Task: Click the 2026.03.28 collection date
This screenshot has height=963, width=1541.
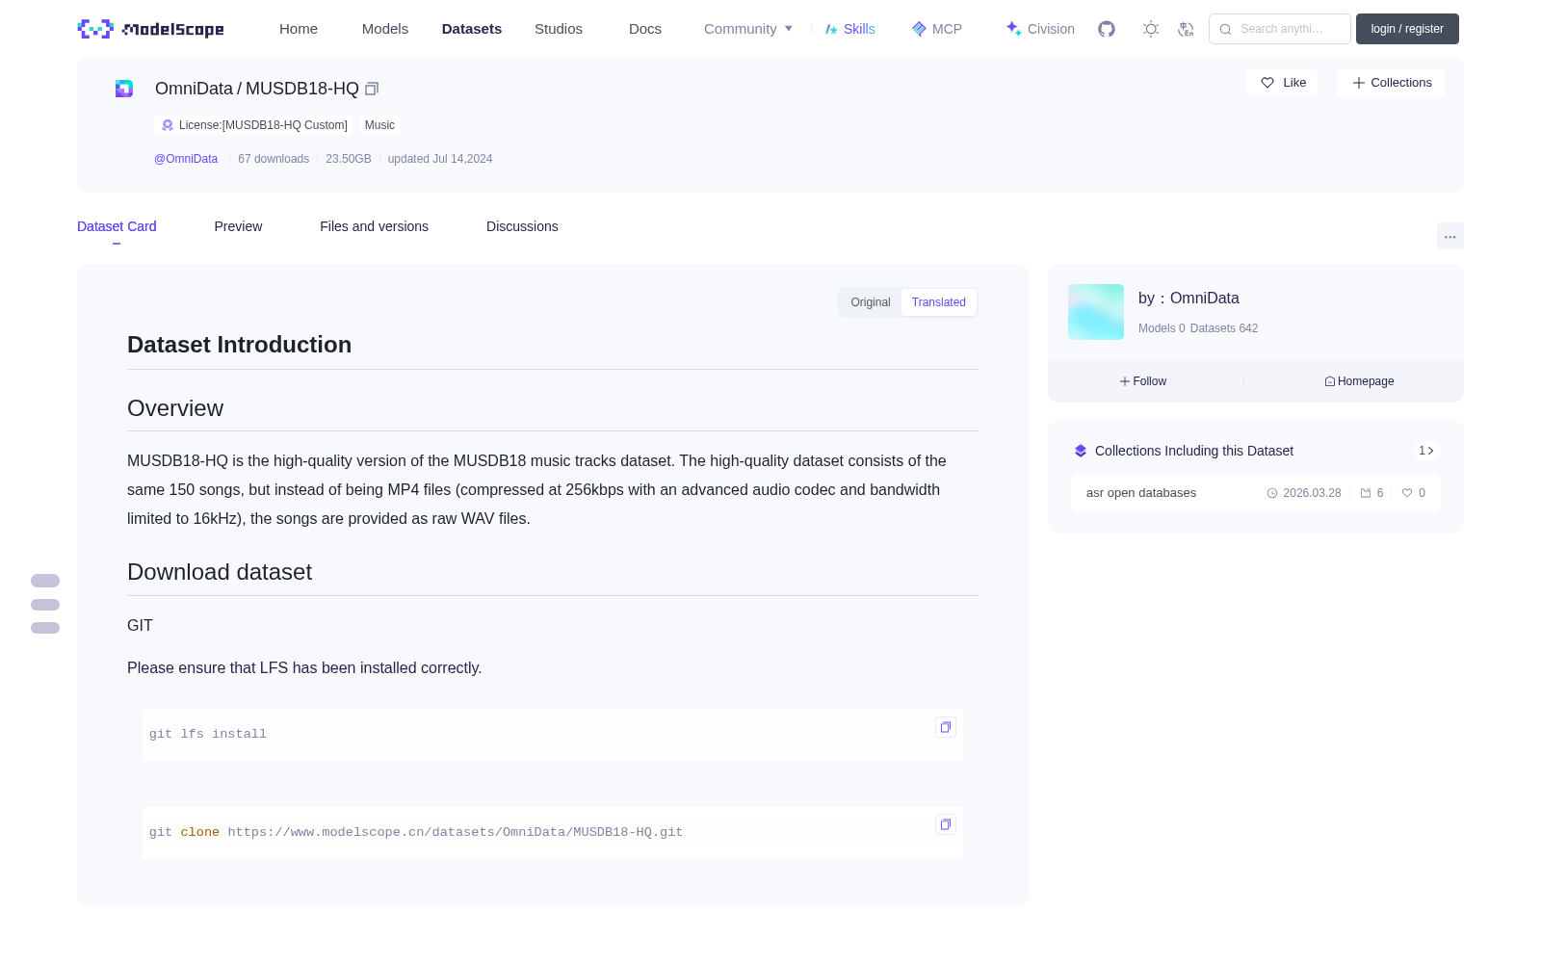Action: (x=1304, y=493)
